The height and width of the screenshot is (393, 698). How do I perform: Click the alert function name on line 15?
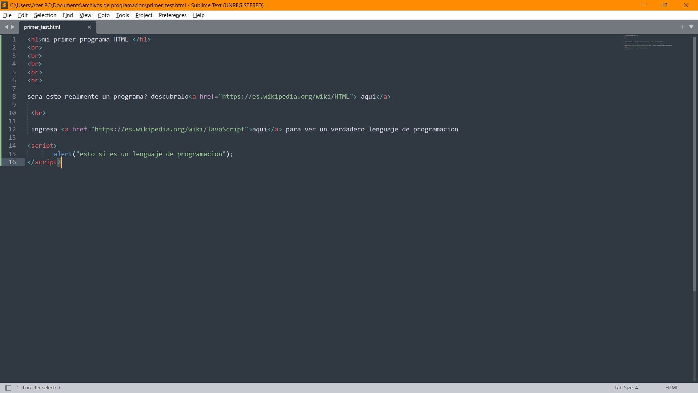coord(63,154)
